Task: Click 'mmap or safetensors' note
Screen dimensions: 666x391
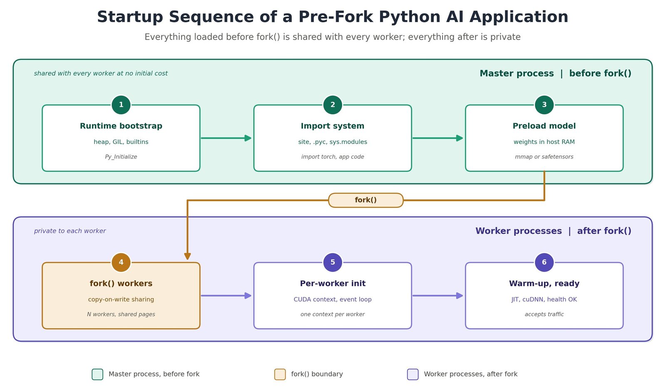Action: (x=544, y=157)
